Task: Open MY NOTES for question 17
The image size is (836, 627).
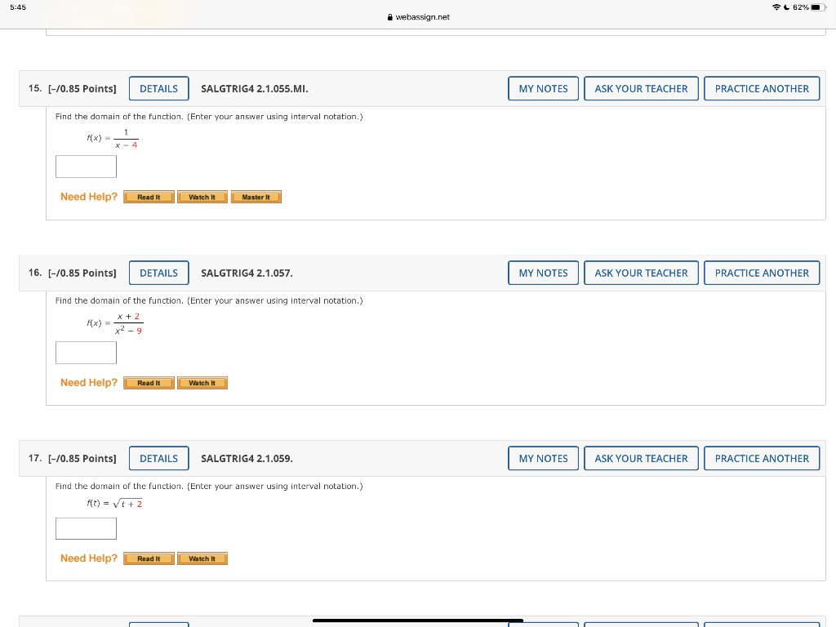Action: click(x=543, y=458)
